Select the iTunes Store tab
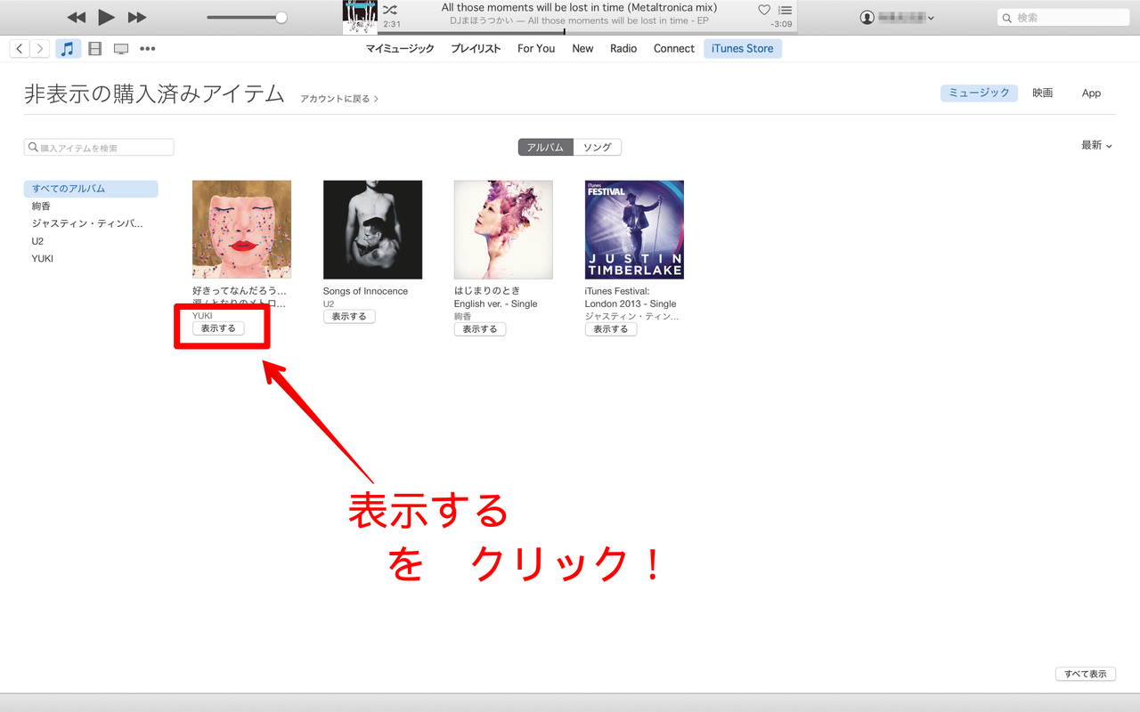The image size is (1140, 712). (x=743, y=49)
